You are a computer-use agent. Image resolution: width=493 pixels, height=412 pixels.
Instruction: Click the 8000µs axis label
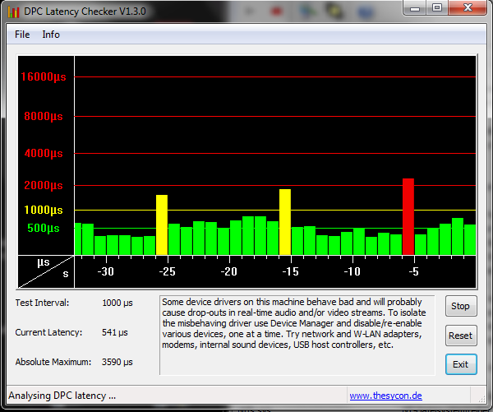[x=44, y=117]
